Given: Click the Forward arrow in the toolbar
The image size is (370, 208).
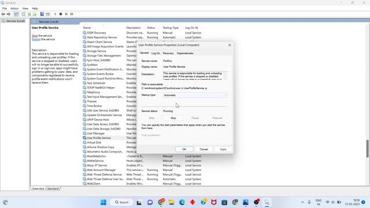Looking at the screenshot, I should point(9,14).
